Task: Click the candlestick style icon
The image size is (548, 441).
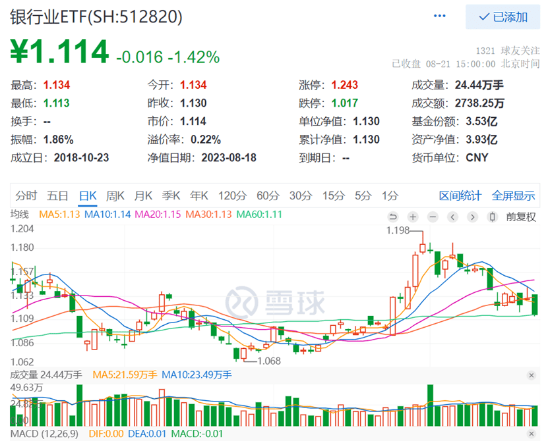Action: tap(491, 217)
